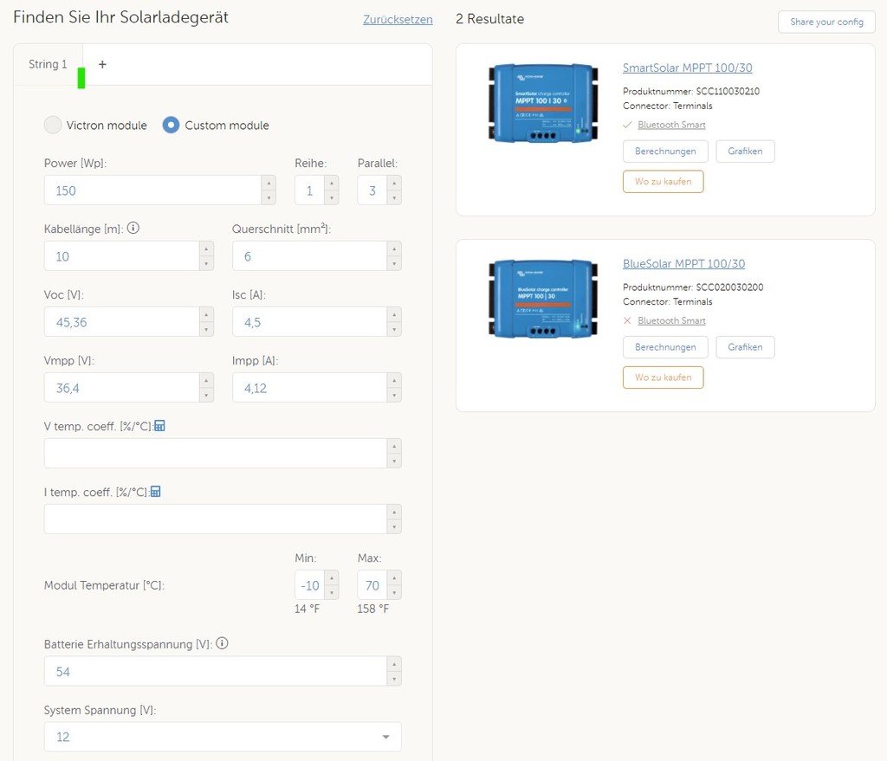The width and height of the screenshot is (887, 761).
Task: Add a new string with plus icon
Action: point(102,64)
